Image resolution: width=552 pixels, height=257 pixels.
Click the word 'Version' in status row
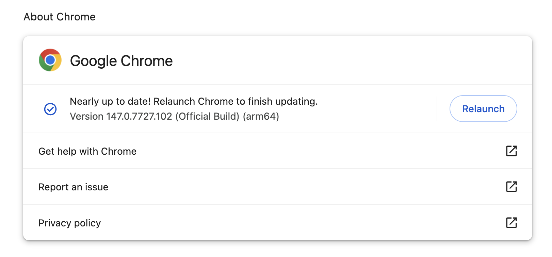(86, 116)
